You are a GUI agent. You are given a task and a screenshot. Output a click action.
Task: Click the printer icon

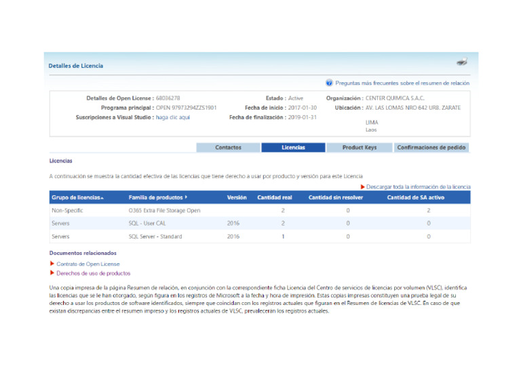point(462,62)
